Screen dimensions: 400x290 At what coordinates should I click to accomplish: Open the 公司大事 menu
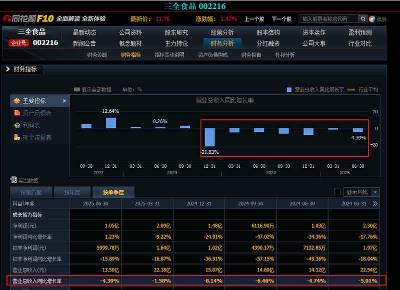coord(314,43)
